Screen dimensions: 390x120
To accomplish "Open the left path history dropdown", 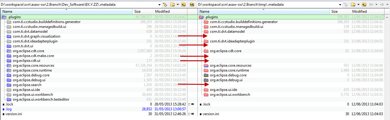I will (159, 5).
